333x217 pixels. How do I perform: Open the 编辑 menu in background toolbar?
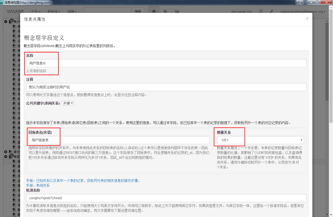pyautogui.click(x=72, y=11)
